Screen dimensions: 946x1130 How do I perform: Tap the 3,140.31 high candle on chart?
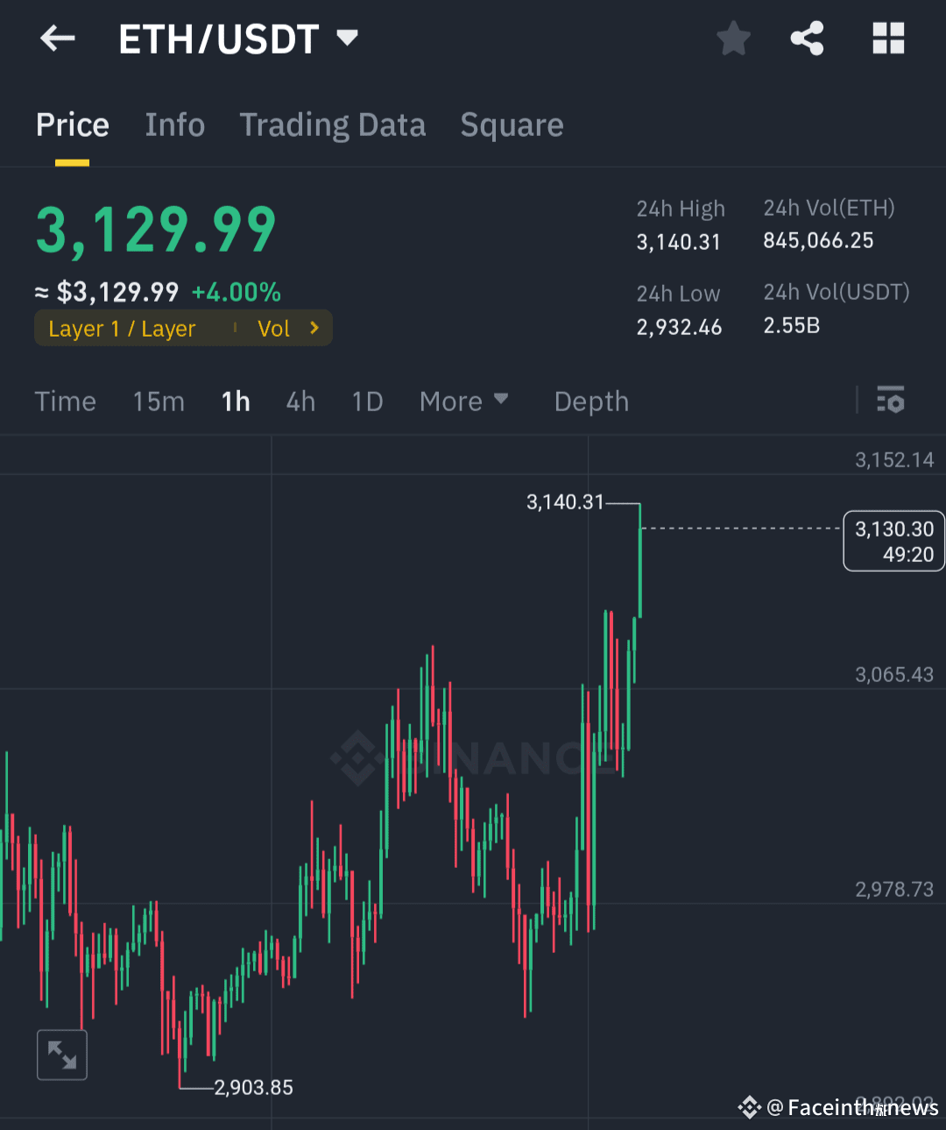(x=639, y=561)
